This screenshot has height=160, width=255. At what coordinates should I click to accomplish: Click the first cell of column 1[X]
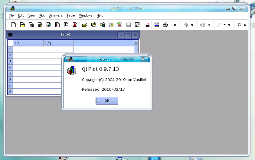28,49
